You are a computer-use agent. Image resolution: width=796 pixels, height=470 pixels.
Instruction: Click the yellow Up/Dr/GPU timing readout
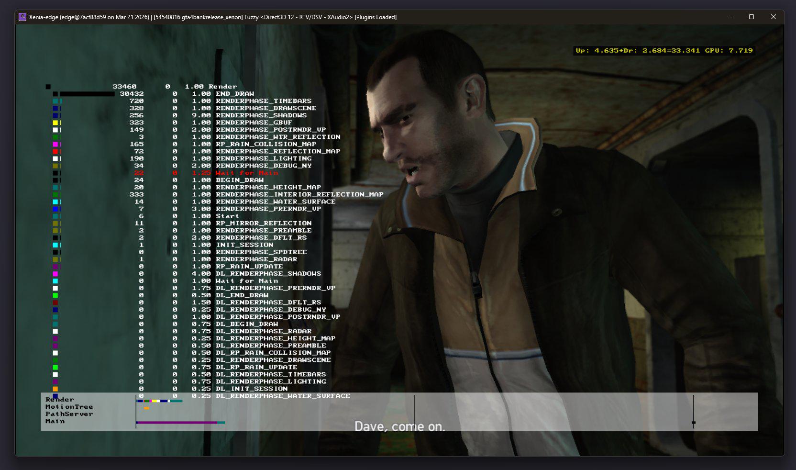tap(664, 50)
